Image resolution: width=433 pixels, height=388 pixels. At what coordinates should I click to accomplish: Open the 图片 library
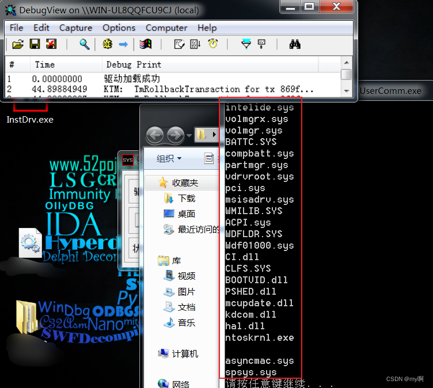[180, 292]
